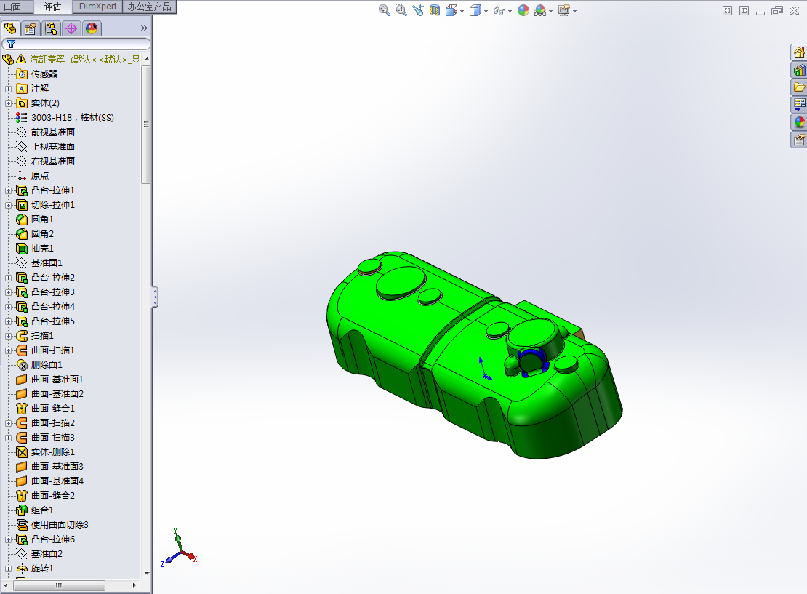
Task: Click the Previous View icon
Action: coord(418,10)
